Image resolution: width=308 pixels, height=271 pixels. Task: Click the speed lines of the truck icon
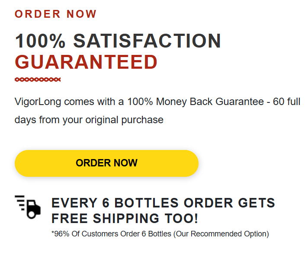tap(20, 203)
